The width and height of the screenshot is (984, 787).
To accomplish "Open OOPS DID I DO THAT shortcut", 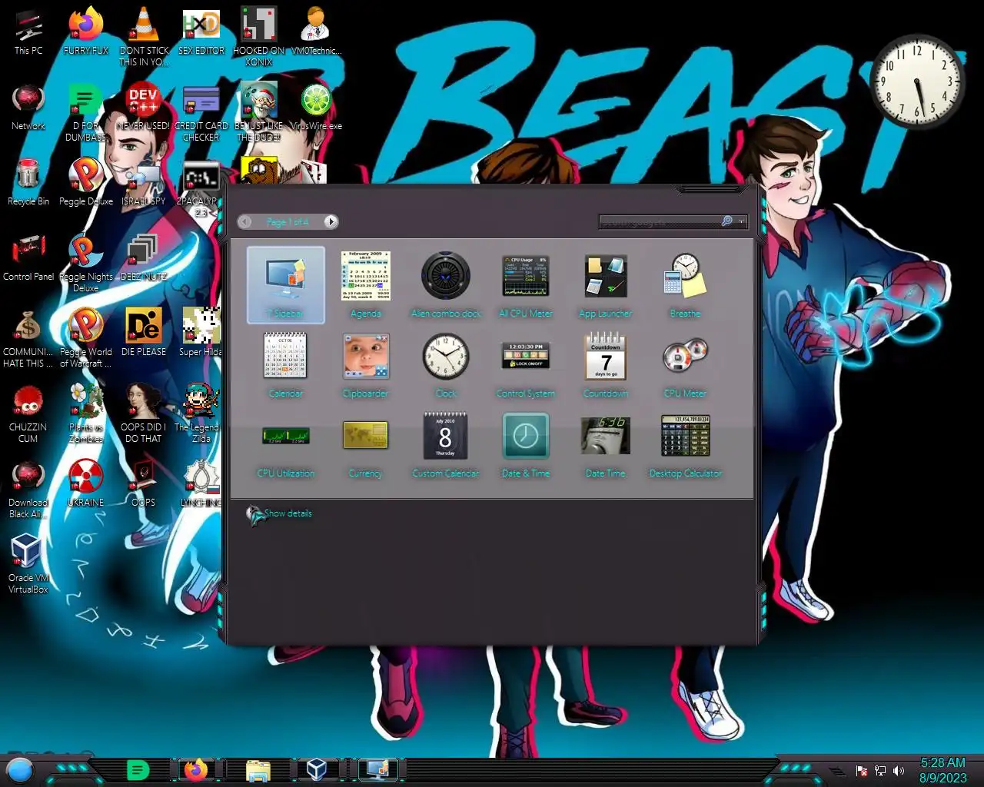I will (144, 413).
